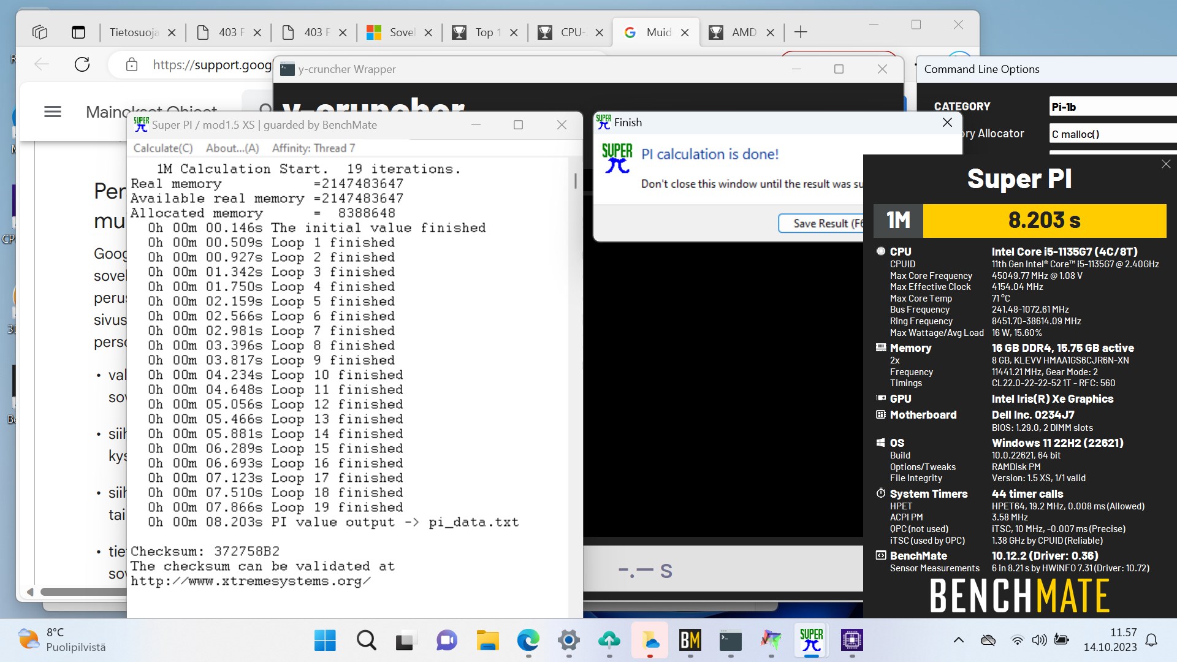Open taskbar Search

click(x=366, y=641)
